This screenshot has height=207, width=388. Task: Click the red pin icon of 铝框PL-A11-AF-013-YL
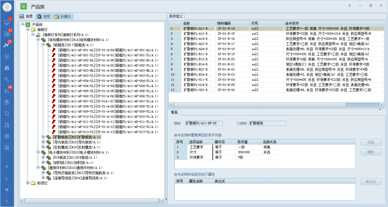click(x=54, y=132)
